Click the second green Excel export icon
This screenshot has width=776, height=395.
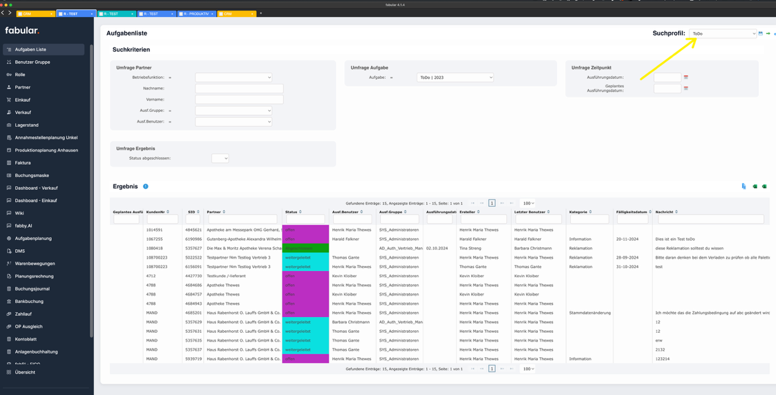(x=764, y=186)
